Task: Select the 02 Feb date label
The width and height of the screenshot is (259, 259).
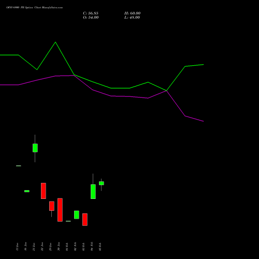Action: [x=76, y=247]
